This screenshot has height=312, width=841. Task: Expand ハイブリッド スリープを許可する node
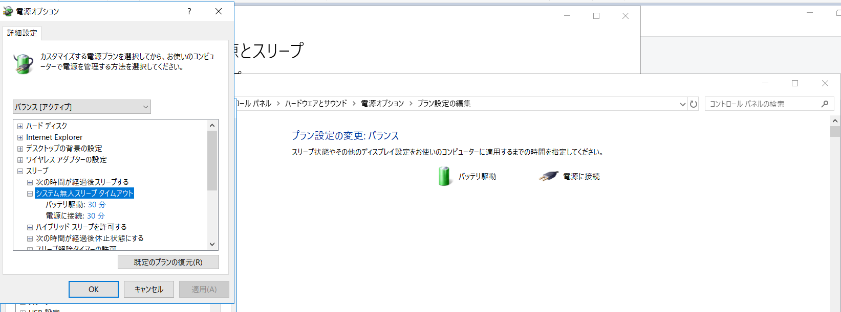30,227
